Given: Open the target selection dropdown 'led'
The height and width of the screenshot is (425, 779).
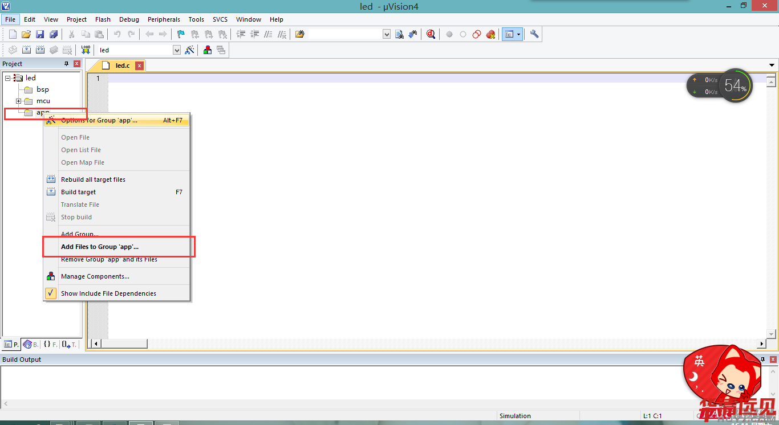Looking at the screenshot, I should coord(177,50).
